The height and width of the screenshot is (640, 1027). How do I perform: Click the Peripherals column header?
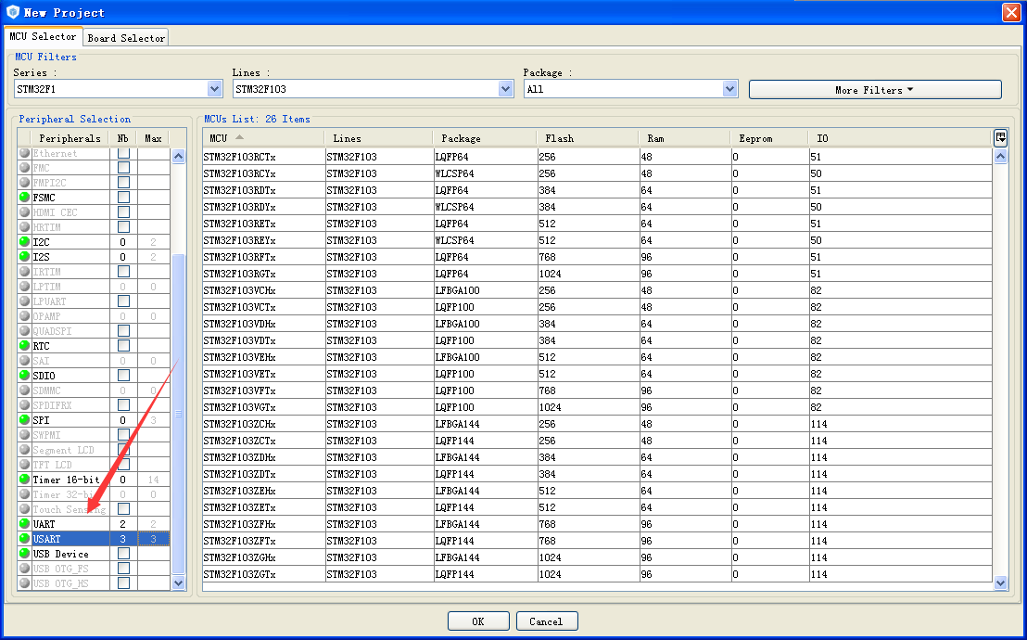click(70, 138)
